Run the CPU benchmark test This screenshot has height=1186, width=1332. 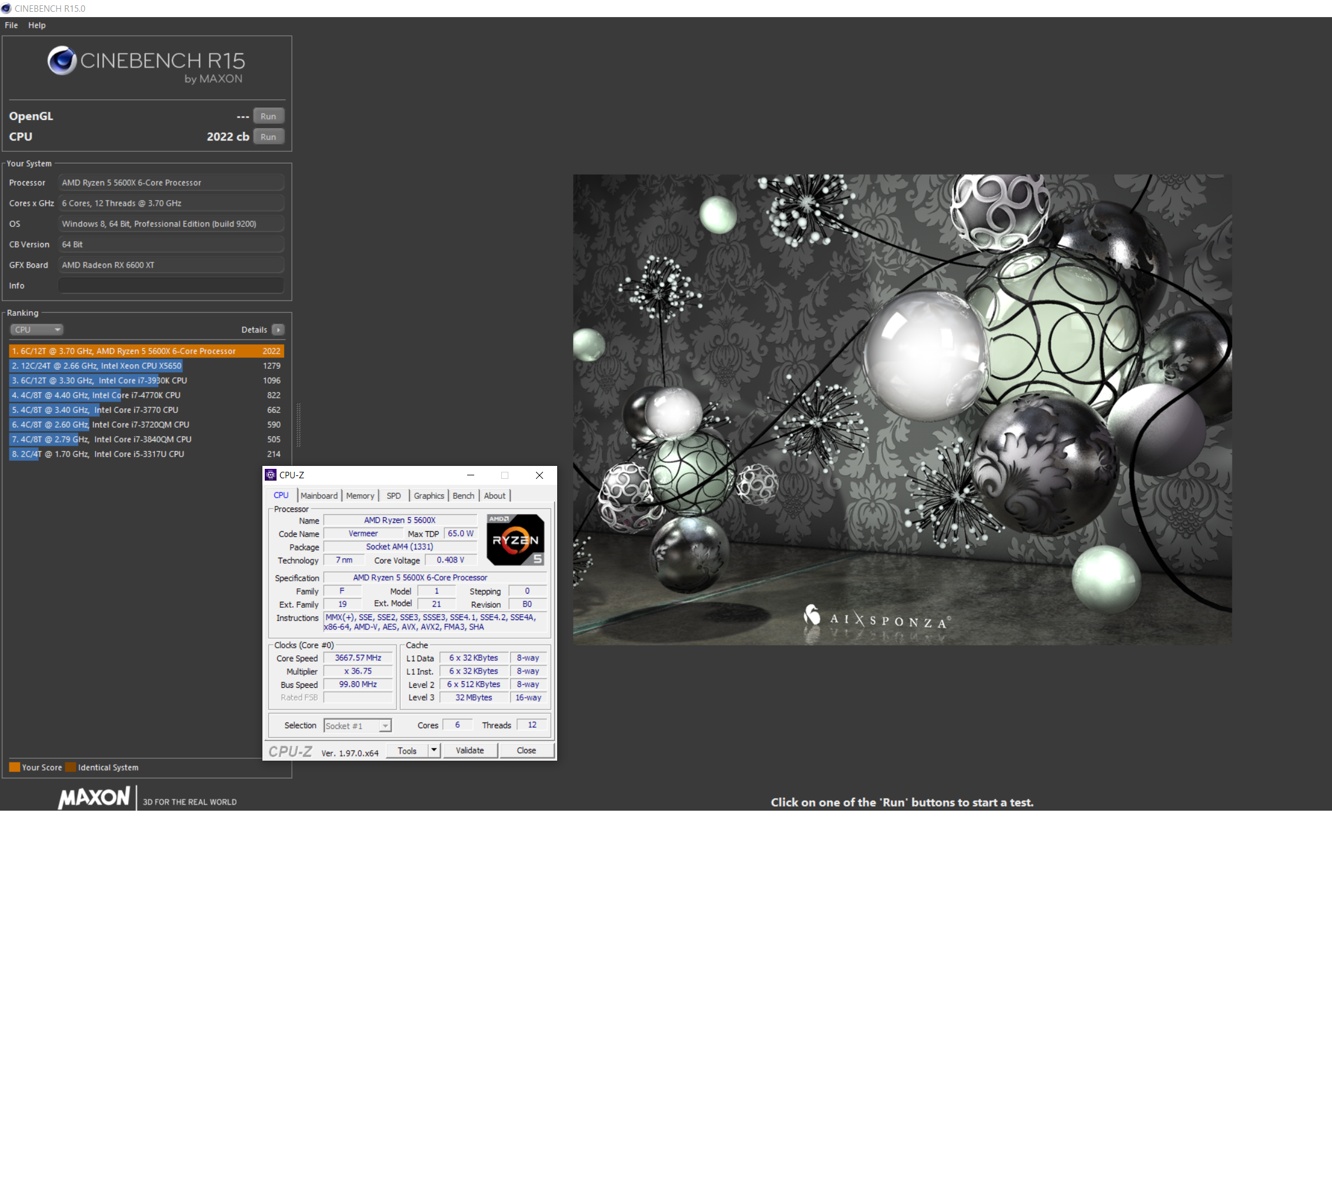coord(268,137)
